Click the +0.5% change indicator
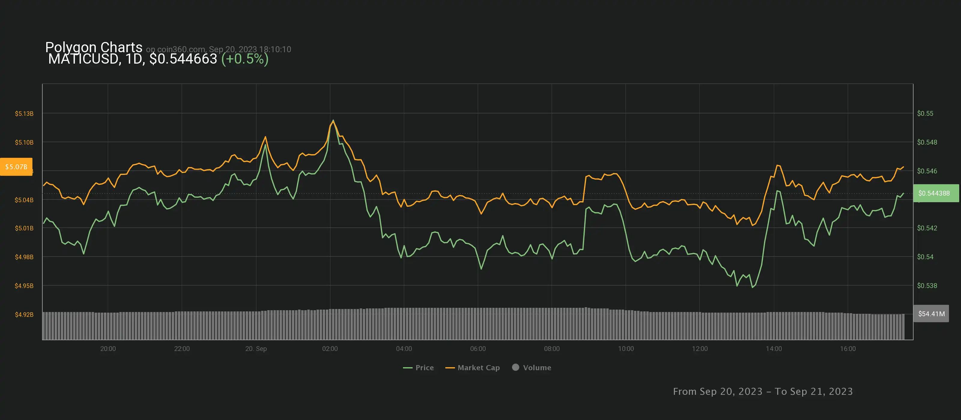This screenshot has width=961, height=420. coord(245,59)
